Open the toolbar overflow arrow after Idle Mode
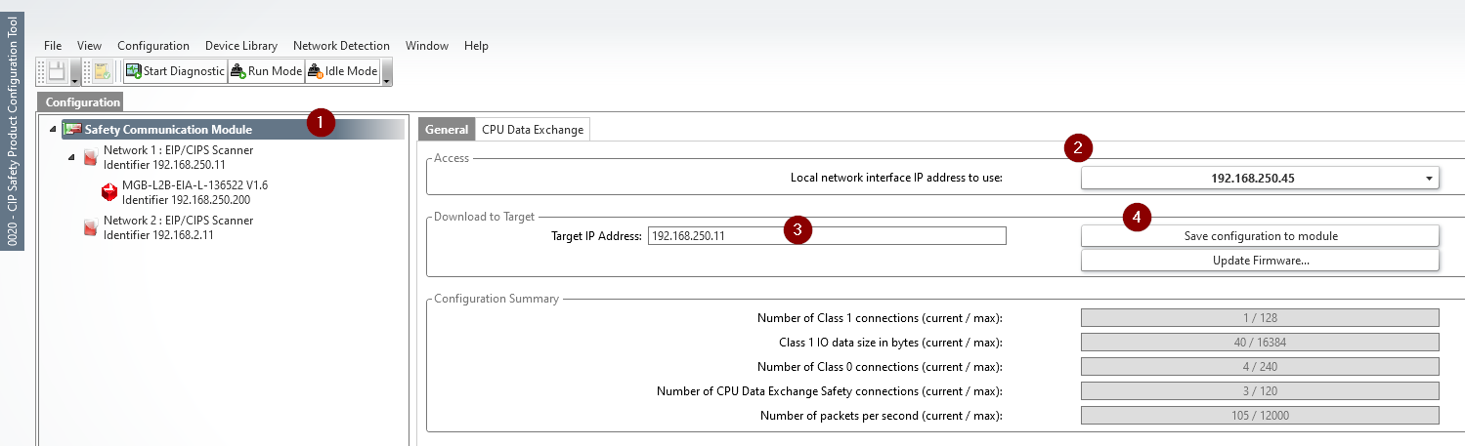Viewport: 1465px width, 446px height. click(387, 72)
